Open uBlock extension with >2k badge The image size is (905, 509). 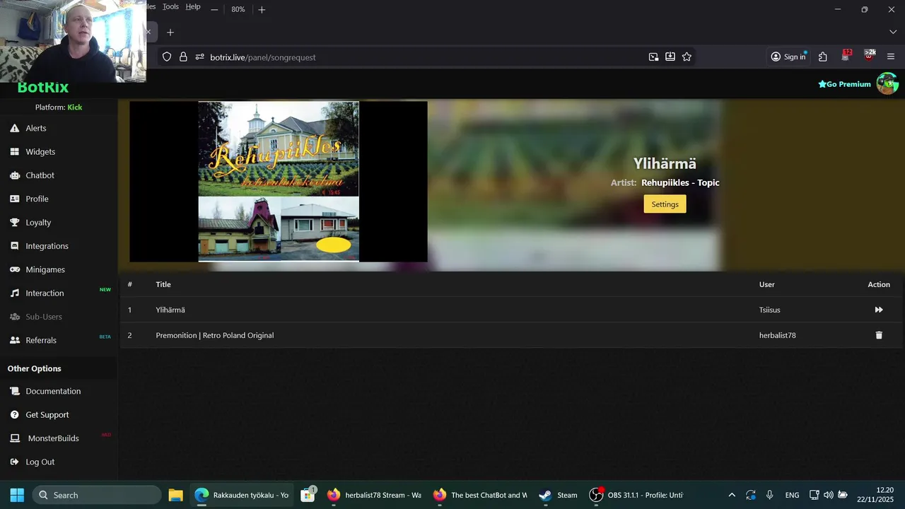click(x=870, y=56)
